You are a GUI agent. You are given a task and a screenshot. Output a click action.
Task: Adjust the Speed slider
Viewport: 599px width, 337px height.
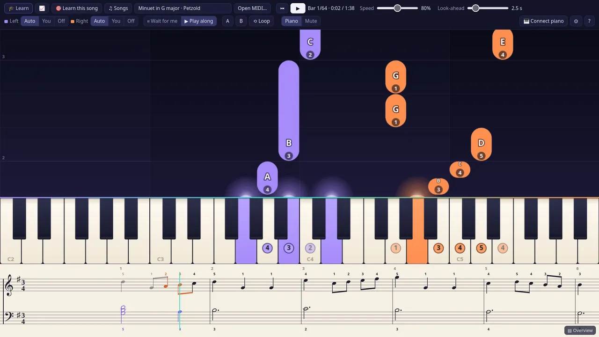tap(397, 8)
